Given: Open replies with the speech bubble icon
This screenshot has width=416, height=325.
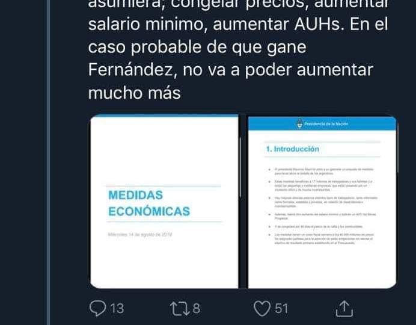Looking at the screenshot, I should tap(97, 308).
